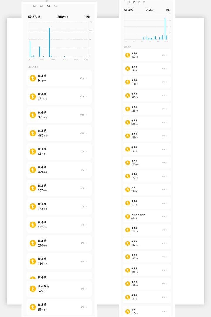
Task: Open the 健身操 210 workout entry
Action: [x=59, y=243]
